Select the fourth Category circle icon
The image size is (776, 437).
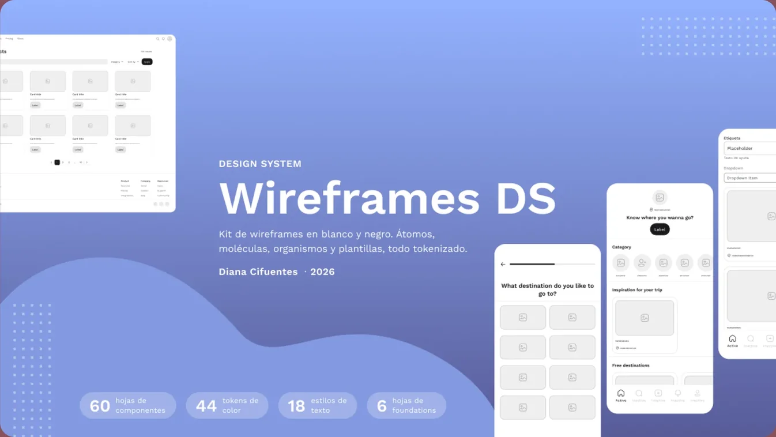tap(684, 263)
